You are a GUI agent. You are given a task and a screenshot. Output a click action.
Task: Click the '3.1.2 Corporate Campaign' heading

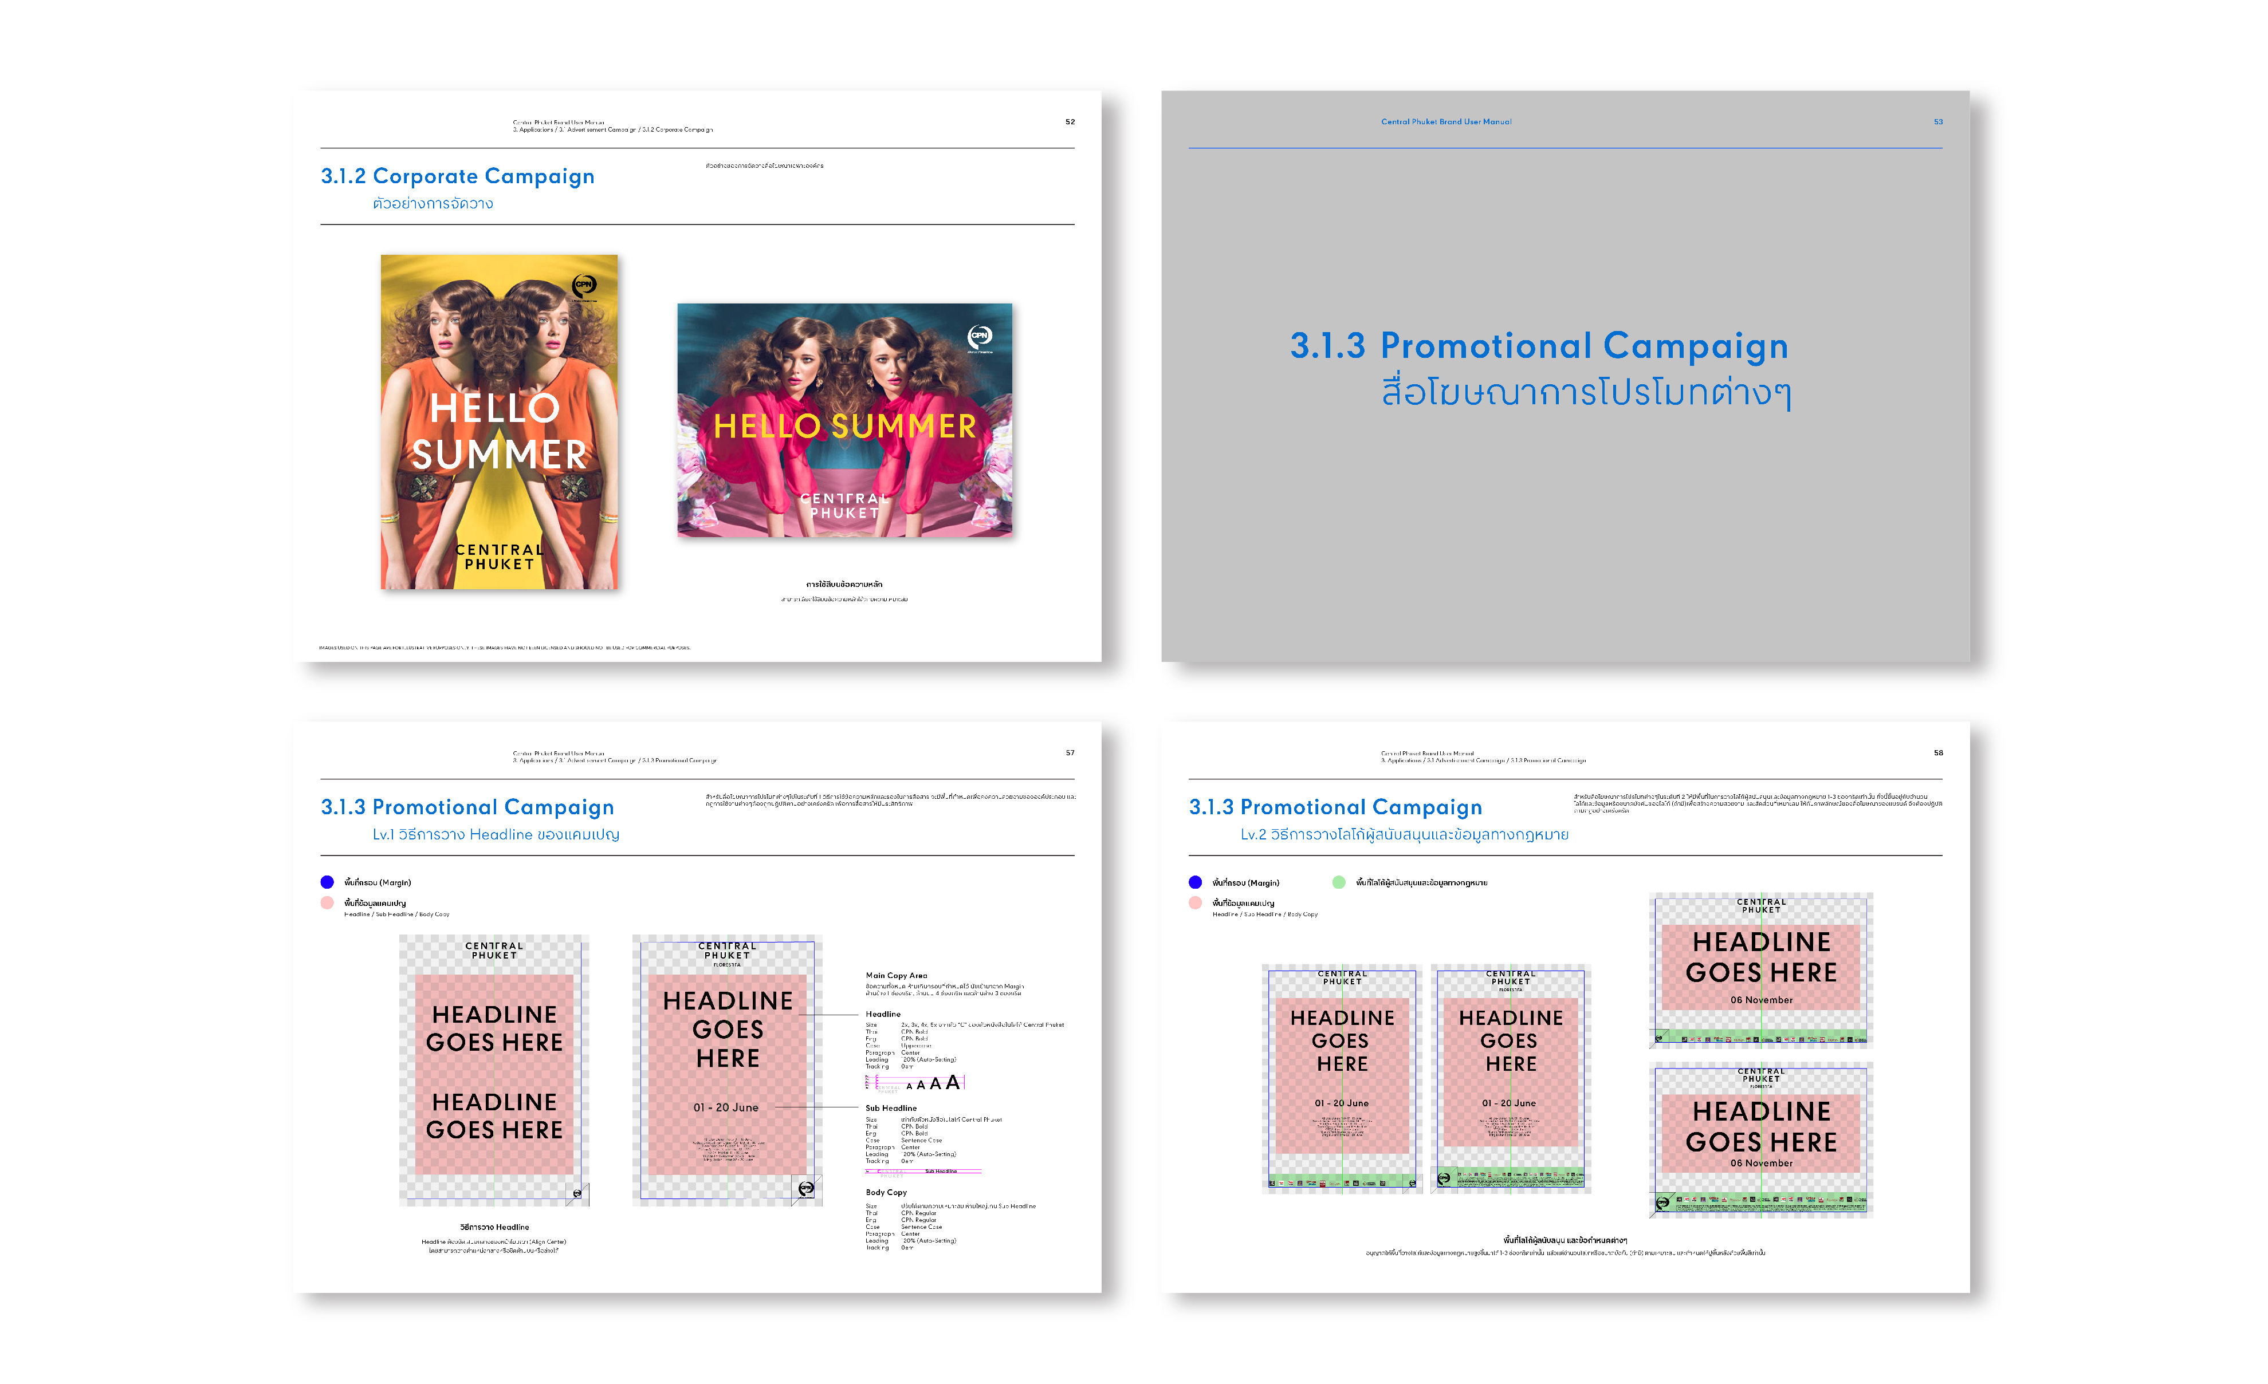pos(458,176)
